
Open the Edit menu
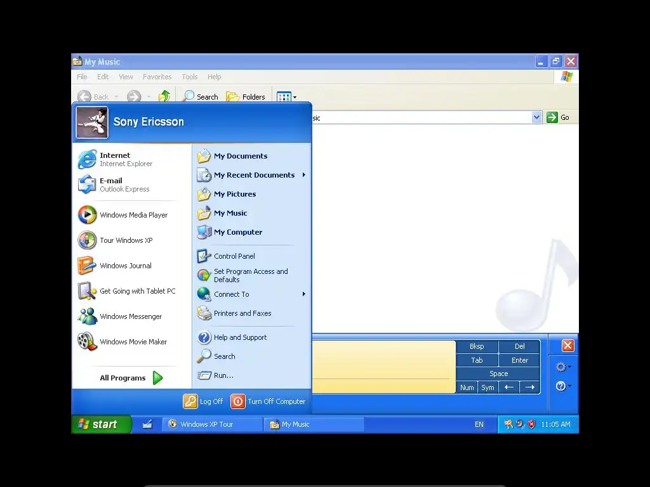point(103,77)
